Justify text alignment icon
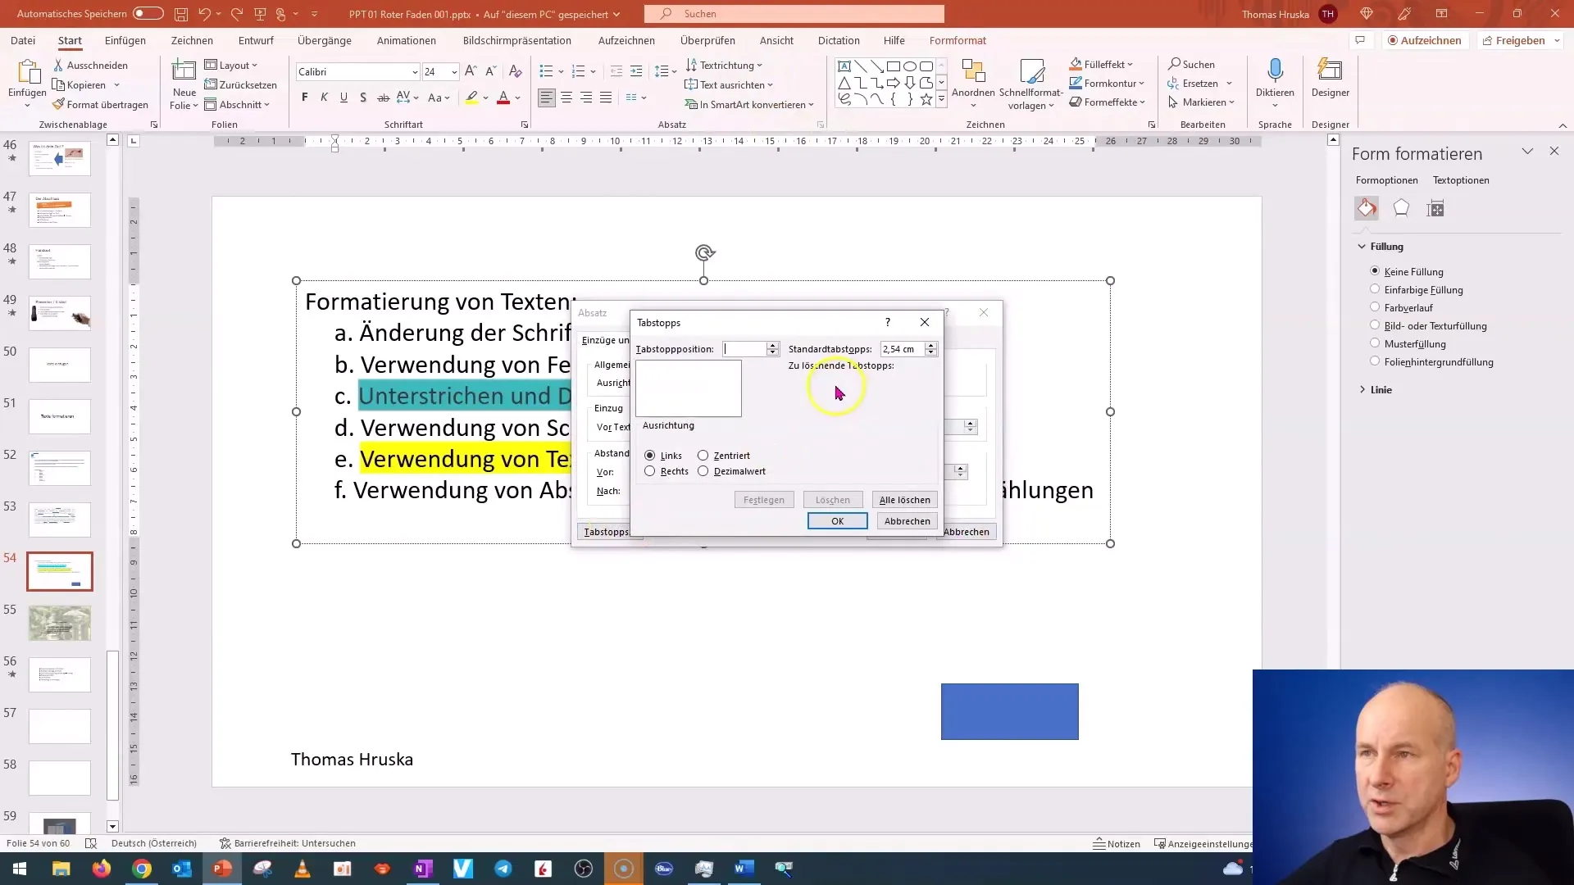The height and width of the screenshot is (885, 1574). [606, 98]
